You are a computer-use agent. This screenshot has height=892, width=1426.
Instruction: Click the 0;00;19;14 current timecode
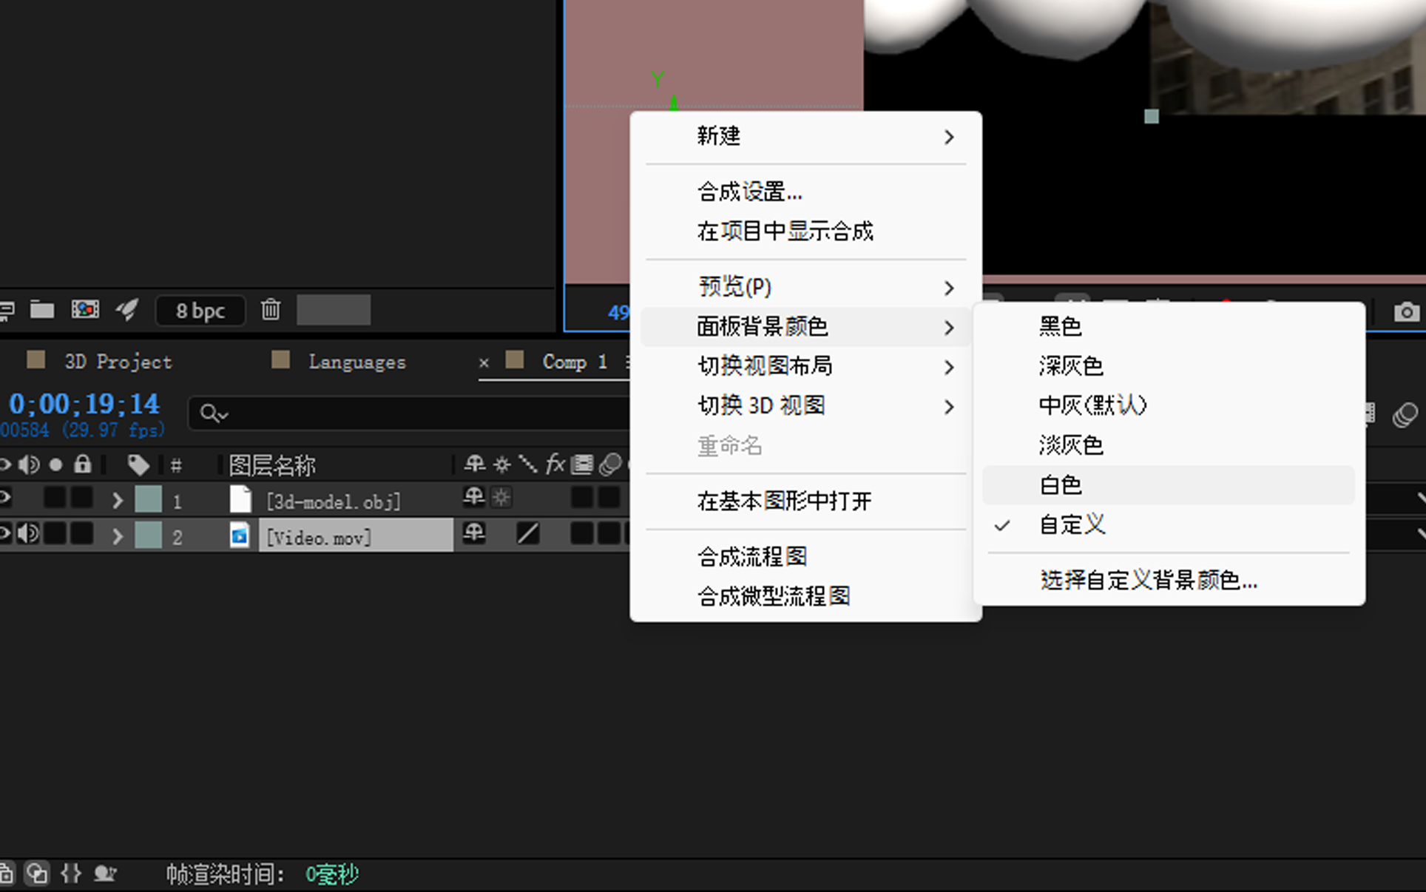click(84, 404)
